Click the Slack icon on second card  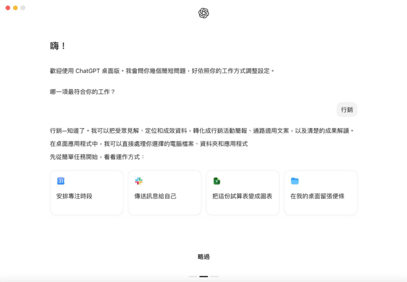(x=139, y=181)
